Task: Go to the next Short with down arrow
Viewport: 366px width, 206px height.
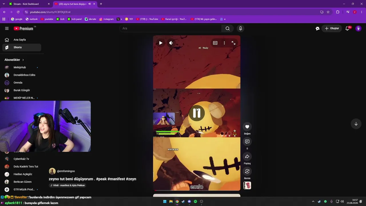Action: pyautogui.click(x=356, y=124)
